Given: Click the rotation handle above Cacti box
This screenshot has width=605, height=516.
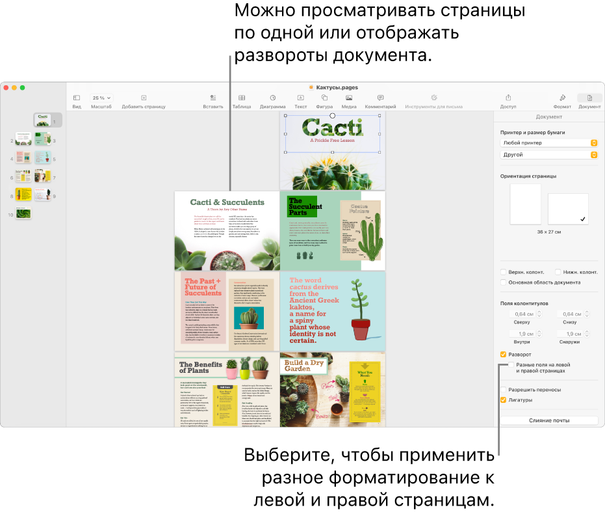Looking at the screenshot, I should 333,115.
